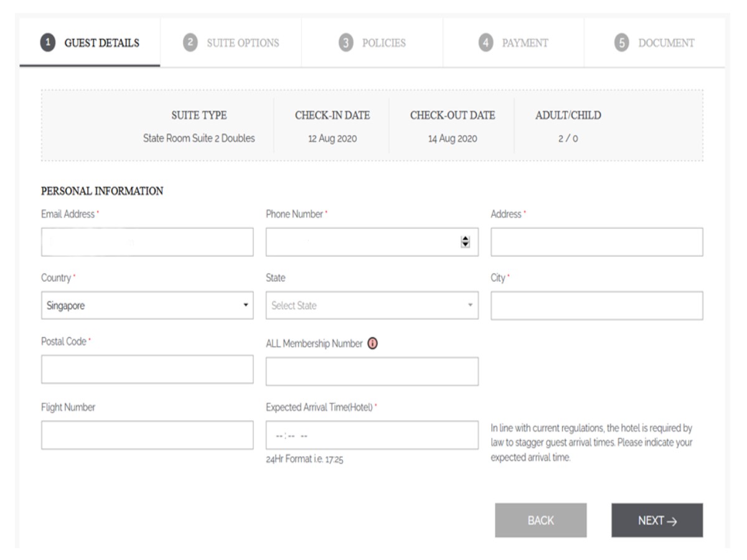Click step 1 circle icon for Guest Details

coord(47,43)
